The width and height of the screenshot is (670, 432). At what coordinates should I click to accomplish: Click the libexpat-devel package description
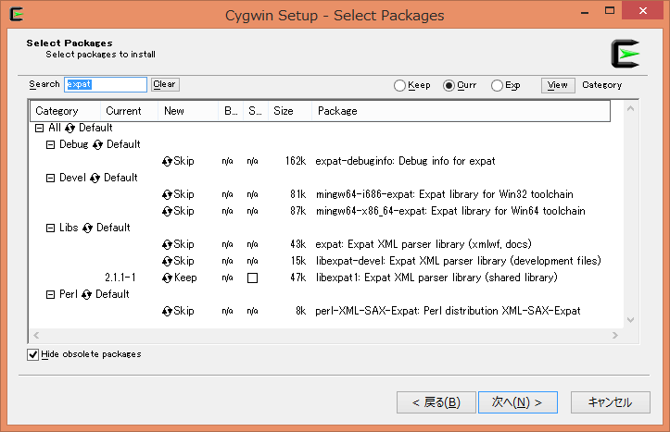pos(459,261)
